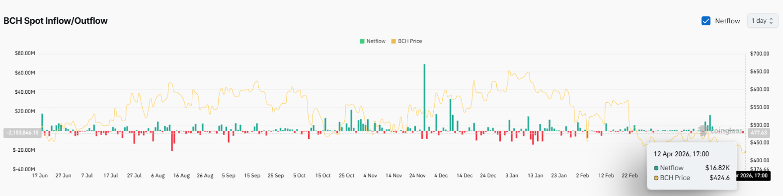Click tooltip date 12 Apr 2026, 17:00

pyautogui.click(x=681, y=154)
